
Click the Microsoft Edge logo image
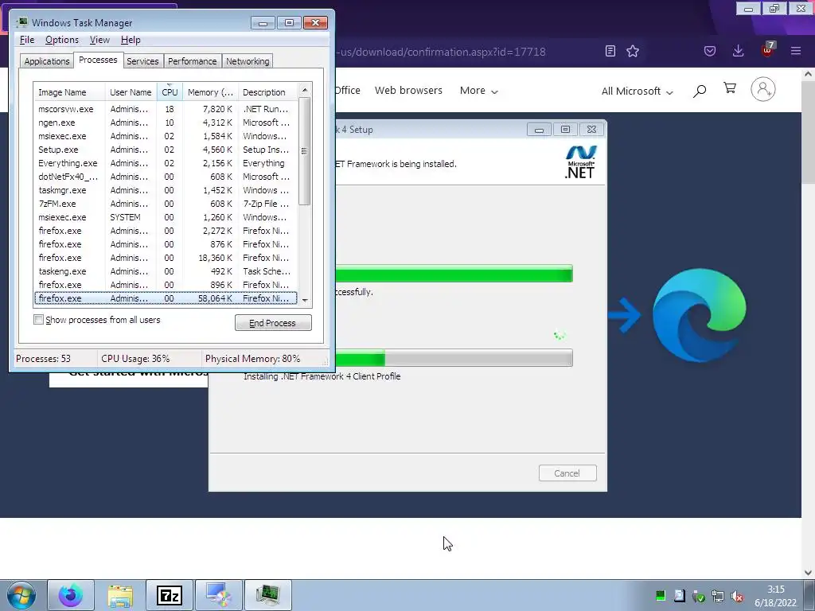click(x=699, y=315)
